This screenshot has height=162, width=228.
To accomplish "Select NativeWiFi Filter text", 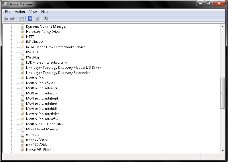I will (x=38, y=150).
